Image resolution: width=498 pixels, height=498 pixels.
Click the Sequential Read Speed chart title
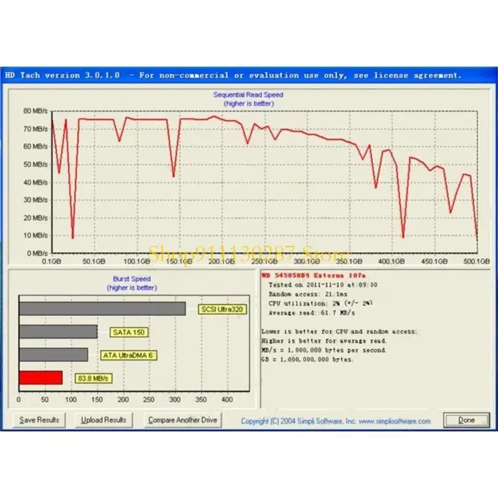tap(248, 95)
